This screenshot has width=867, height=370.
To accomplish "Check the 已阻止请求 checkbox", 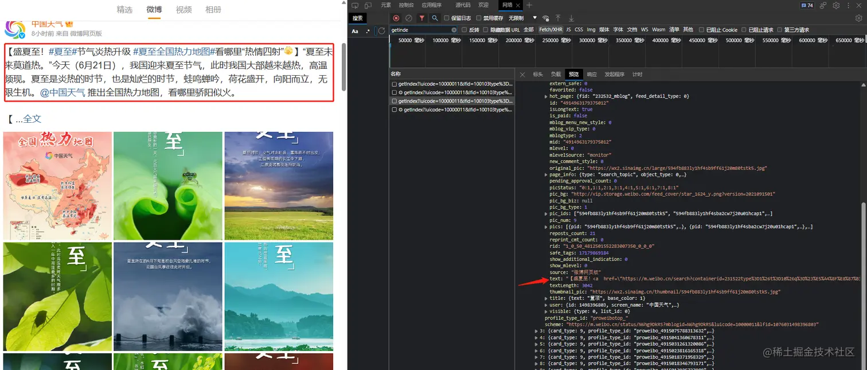I will click(x=744, y=30).
